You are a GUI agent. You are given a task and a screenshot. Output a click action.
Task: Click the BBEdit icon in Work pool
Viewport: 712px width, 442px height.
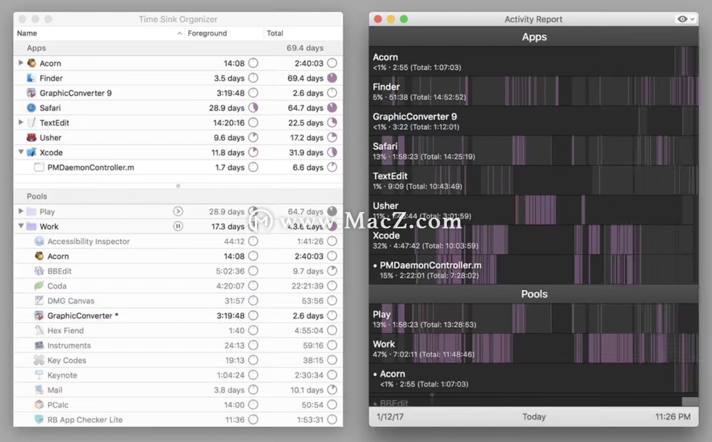coord(39,271)
